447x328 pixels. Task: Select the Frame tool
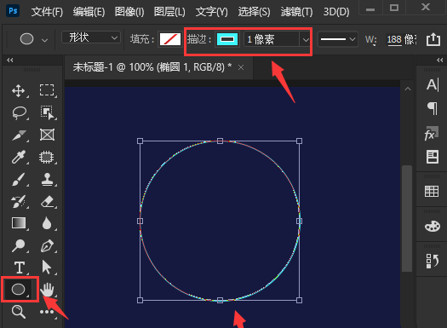tap(47, 135)
